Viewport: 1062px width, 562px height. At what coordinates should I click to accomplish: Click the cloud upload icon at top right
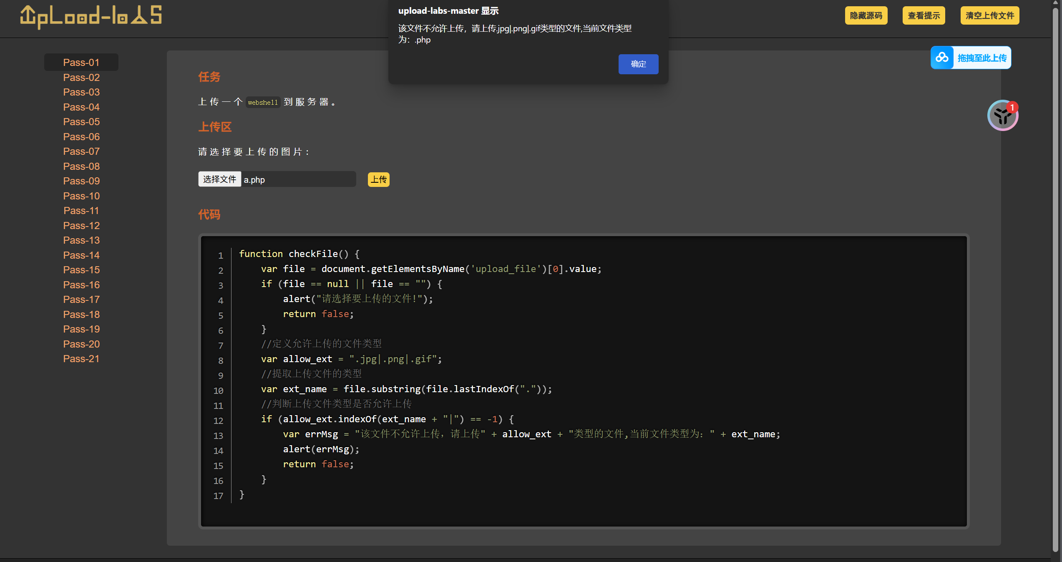pos(942,58)
